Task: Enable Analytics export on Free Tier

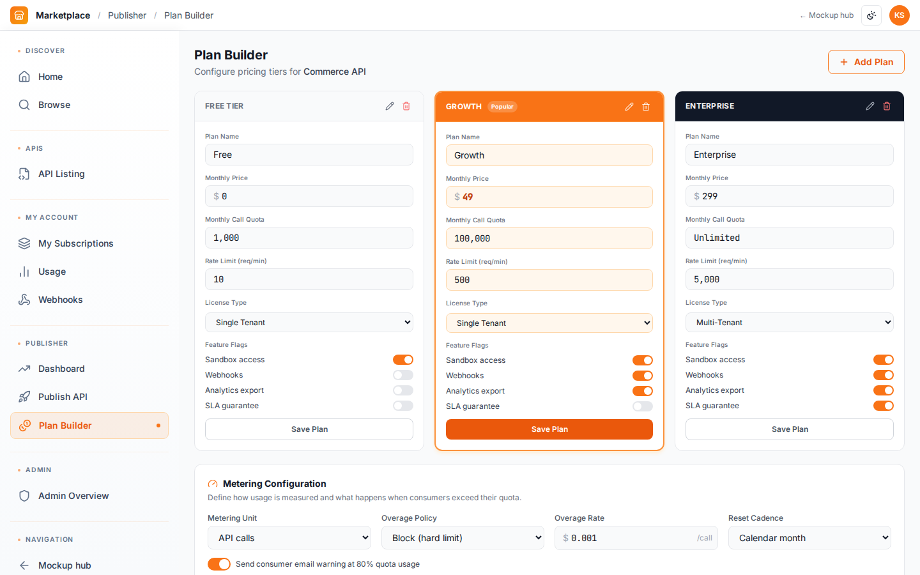Action: tap(403, 390)
